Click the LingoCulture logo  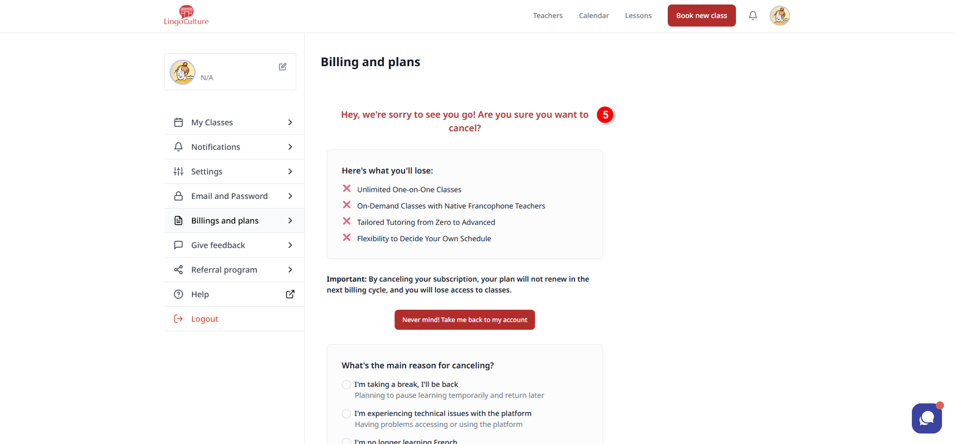tap(186, 16)
